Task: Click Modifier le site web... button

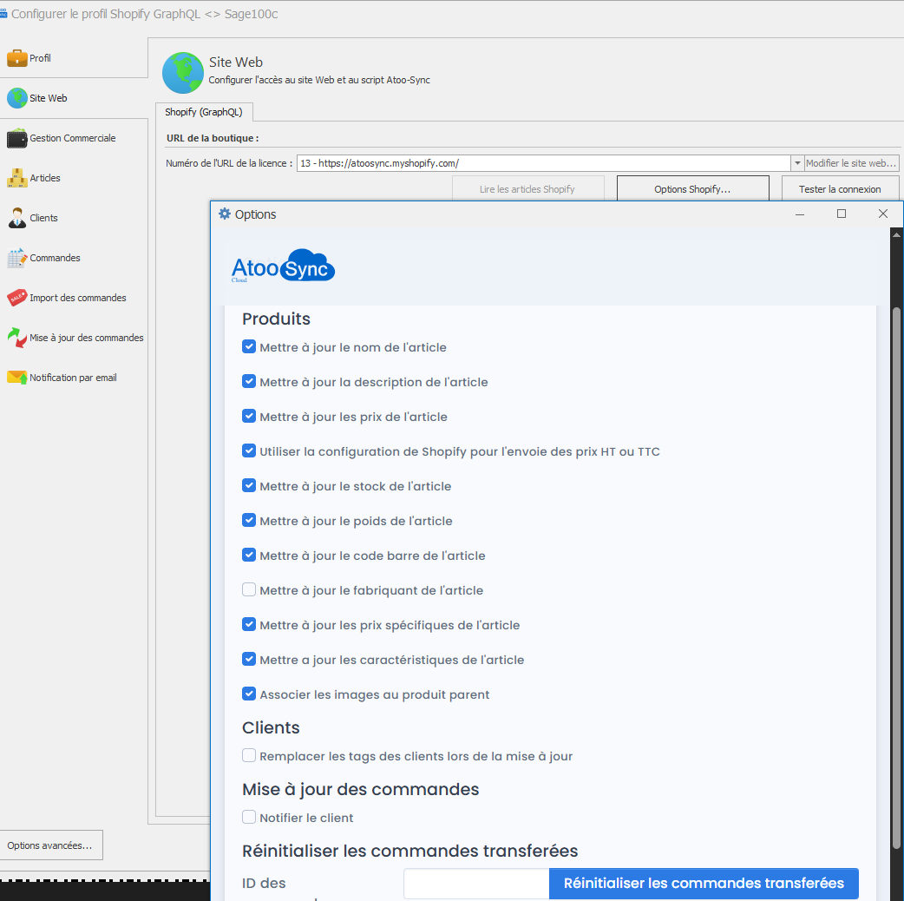Action: click(851, 163)
